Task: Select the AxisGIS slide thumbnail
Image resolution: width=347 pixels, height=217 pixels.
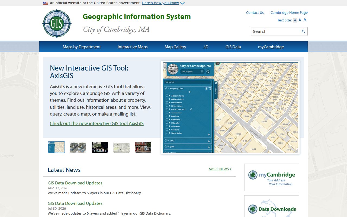Action: click(x=56, y=147)
